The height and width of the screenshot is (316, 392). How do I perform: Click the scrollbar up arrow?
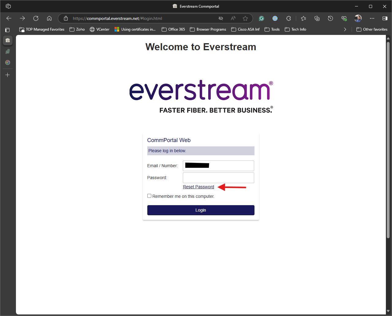[x=388, y=38]
